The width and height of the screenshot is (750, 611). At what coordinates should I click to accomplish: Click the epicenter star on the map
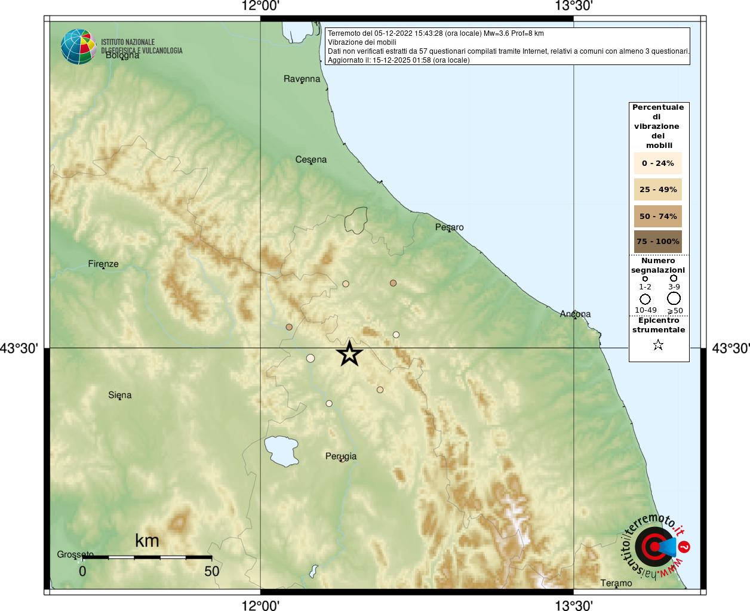tap(349, 354)
